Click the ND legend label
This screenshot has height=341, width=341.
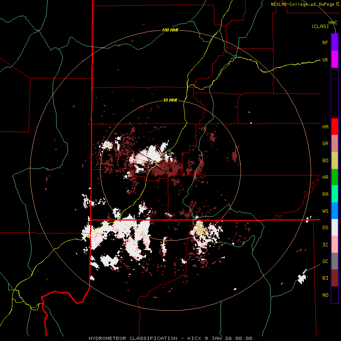click(325, 295)
